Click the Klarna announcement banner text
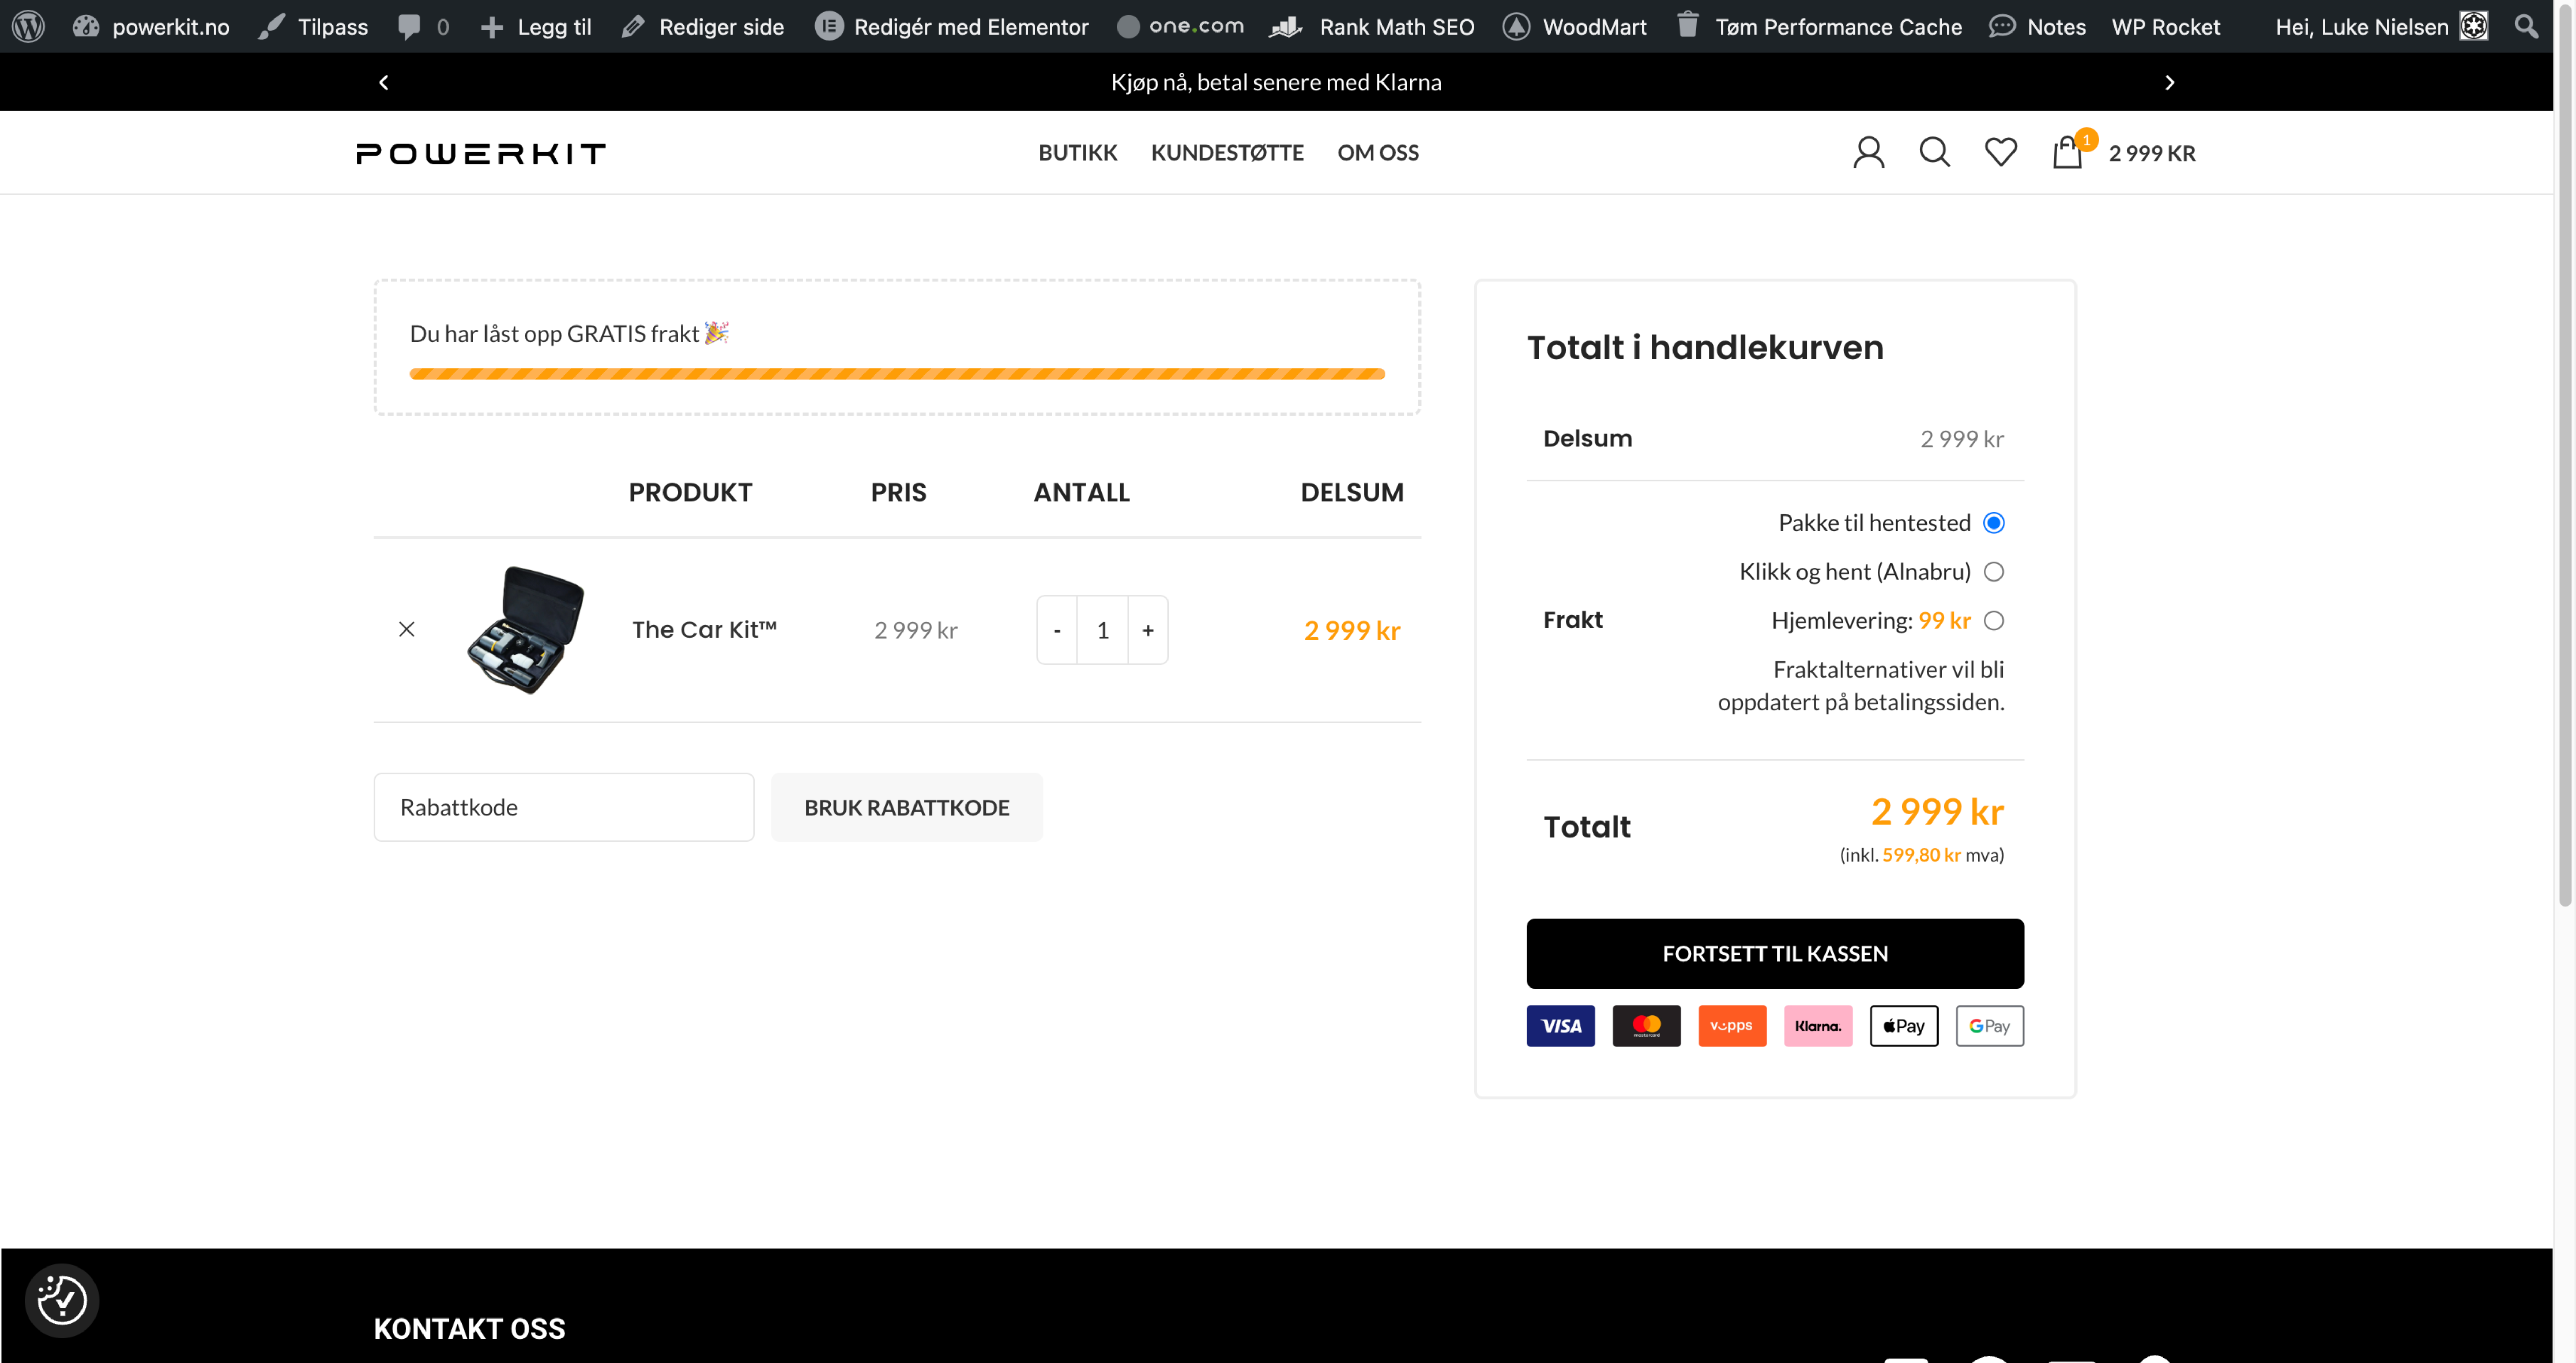Viewport: 2576px width, 1363px height. tap(1276, 82)
